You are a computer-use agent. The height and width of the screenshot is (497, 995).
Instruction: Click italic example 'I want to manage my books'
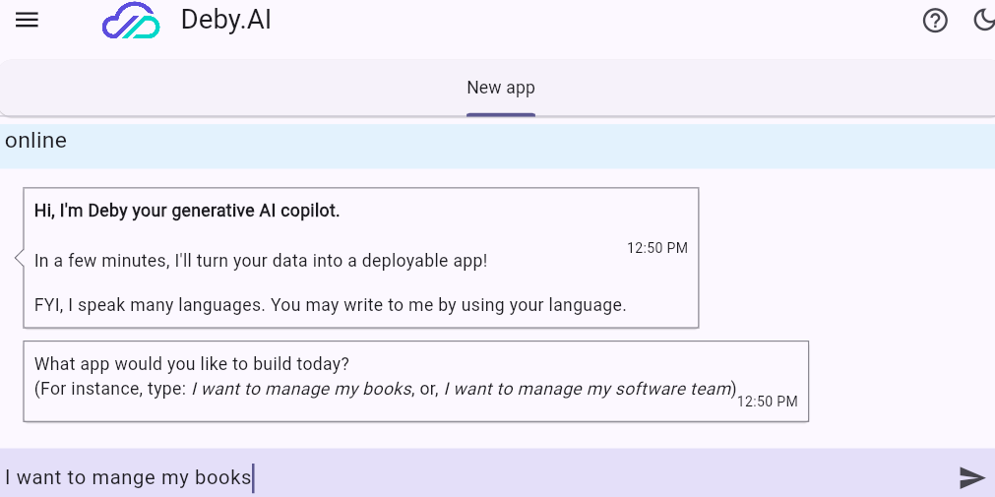[301, 389]
